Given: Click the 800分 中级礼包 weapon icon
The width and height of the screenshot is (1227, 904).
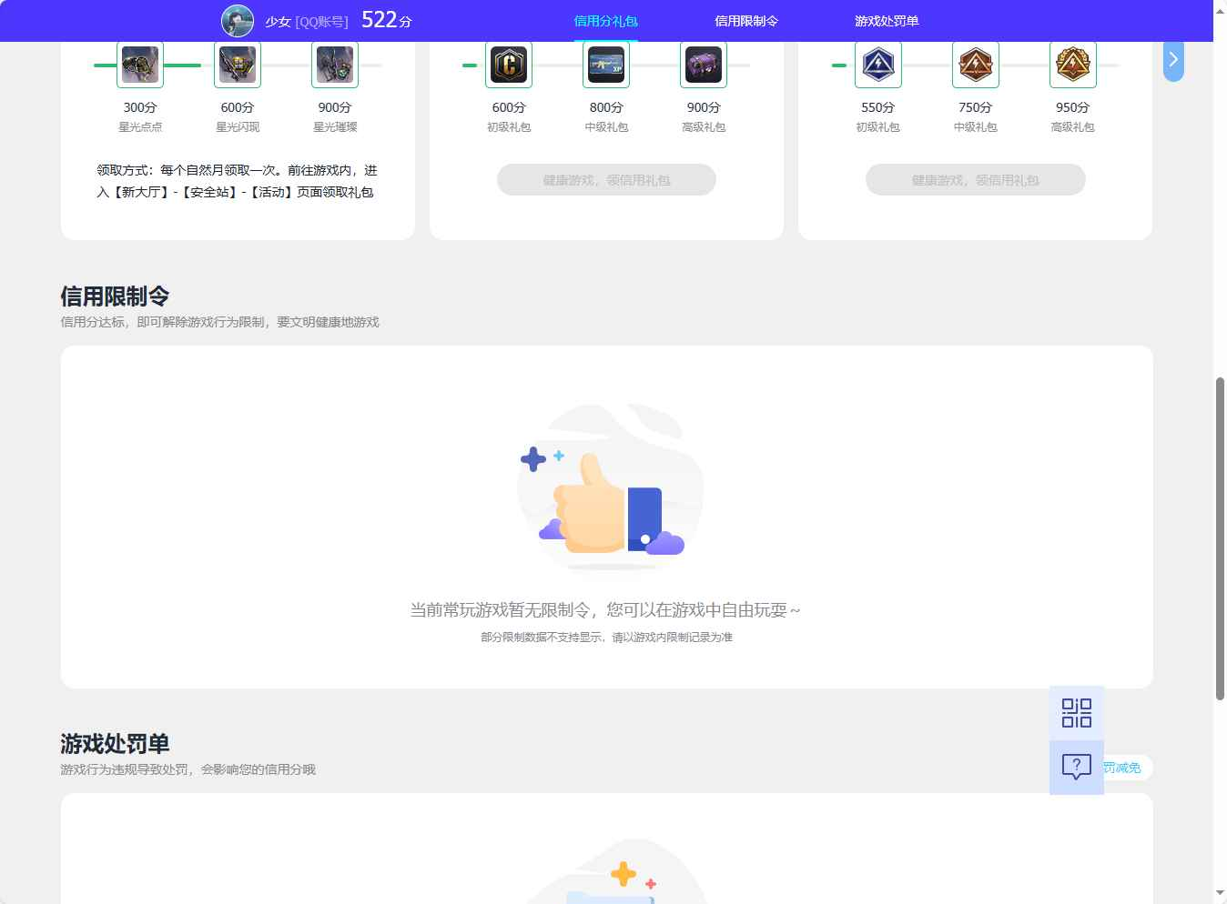Looking at the screenshot, I should point(606,65).
